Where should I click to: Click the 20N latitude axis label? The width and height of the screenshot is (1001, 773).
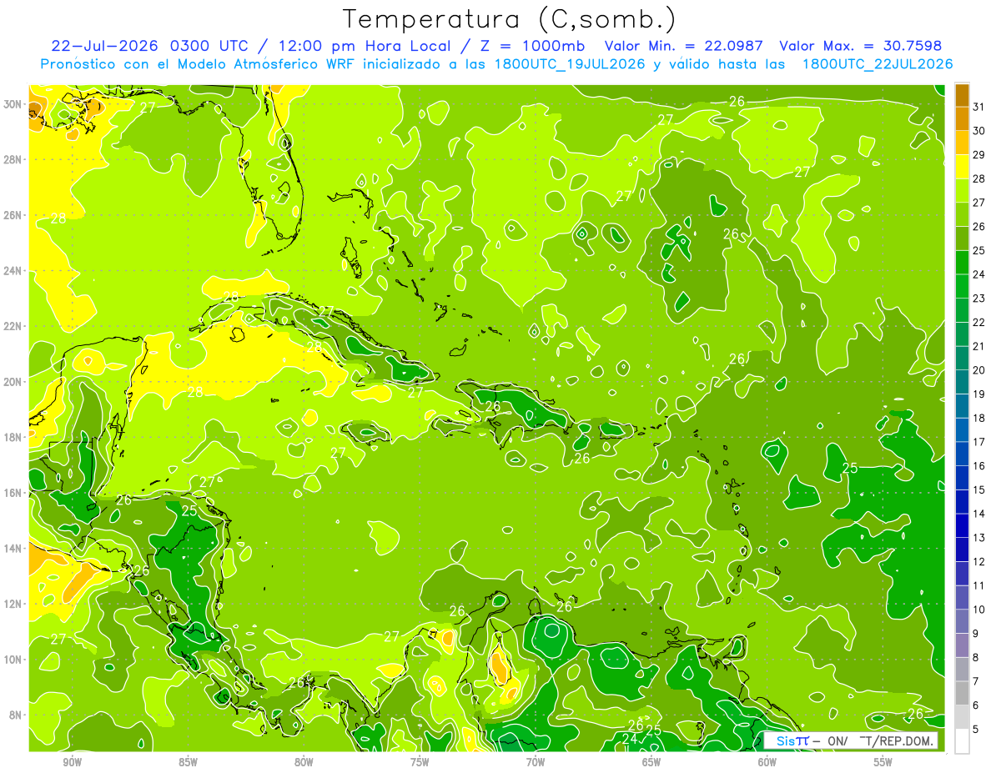tap(13, 381)
